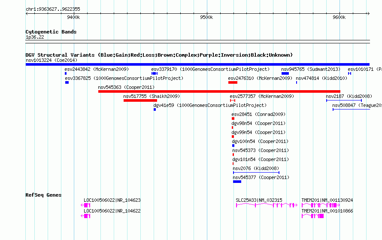382x240 pixels.
Task: Click nsv545363 (Cooper2011) label
Action: (x=126, y=87)
